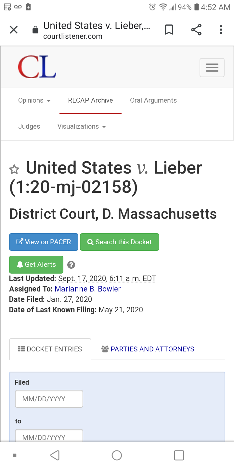Expand the Visualizations dropdown
The width and height of the screenshot is (234, 469).
pos(82,126)
